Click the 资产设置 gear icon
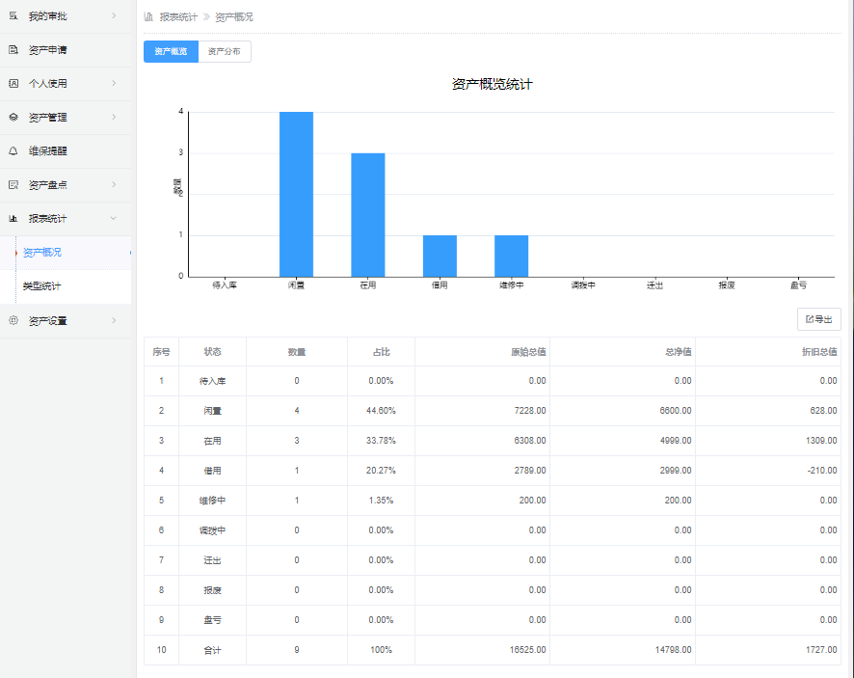 coord(13,320)
